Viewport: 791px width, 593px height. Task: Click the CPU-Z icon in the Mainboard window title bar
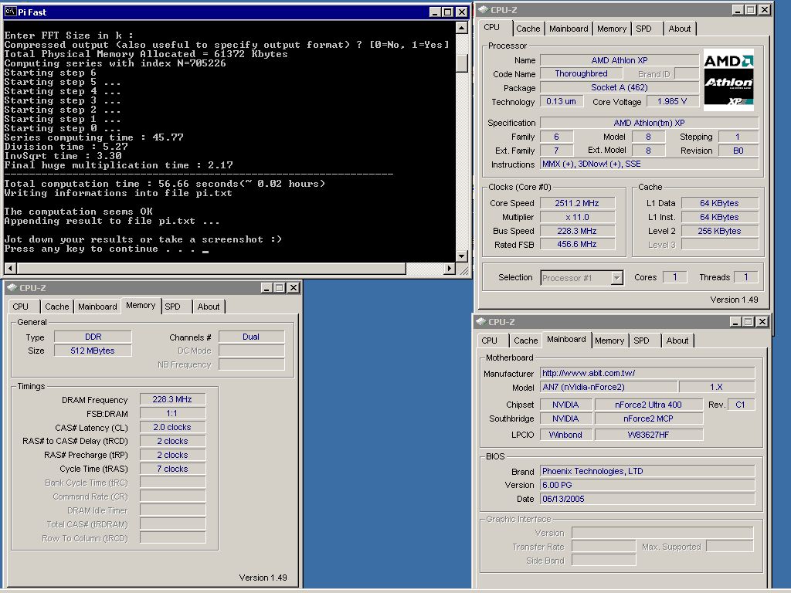pos(480,322)
